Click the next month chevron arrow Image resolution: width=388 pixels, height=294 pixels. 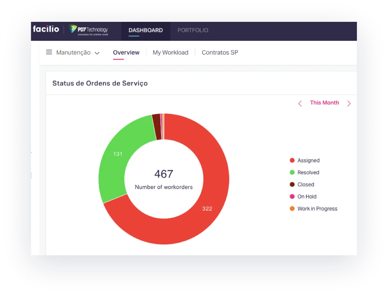click(x=349, y=103)
